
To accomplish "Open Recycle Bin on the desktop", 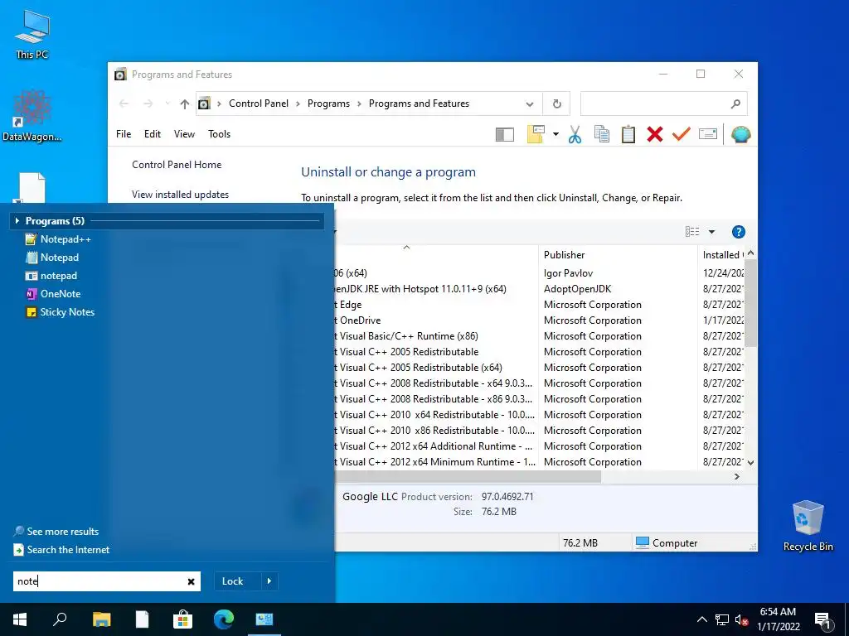I will coord(808,525).
